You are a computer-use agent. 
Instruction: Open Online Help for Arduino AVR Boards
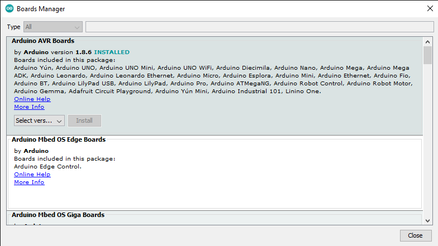coord(32,99)
